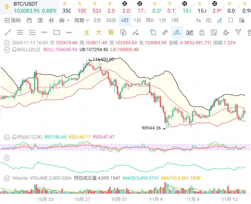Select the 30分 timeframe tab
Viewport: 251px width, 204px height.
[111, 20]
